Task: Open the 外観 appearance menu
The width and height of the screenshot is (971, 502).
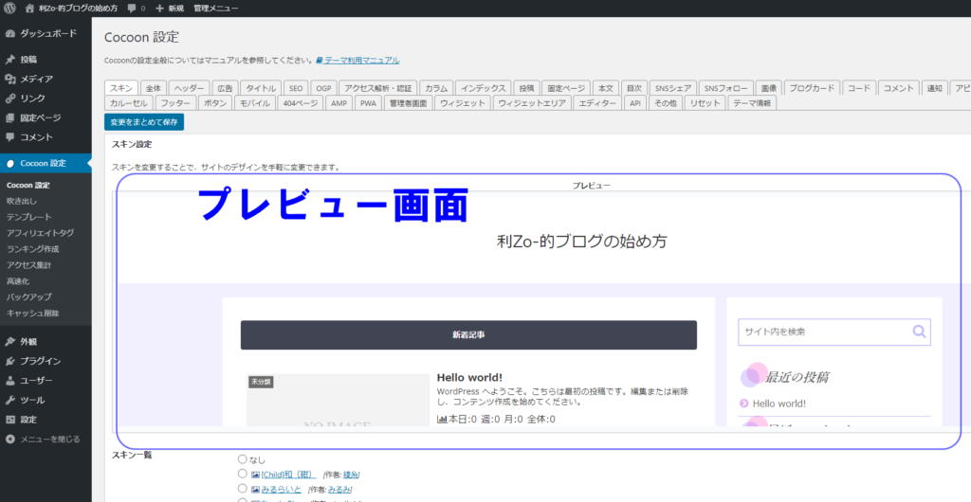Action: coord(31,341)
